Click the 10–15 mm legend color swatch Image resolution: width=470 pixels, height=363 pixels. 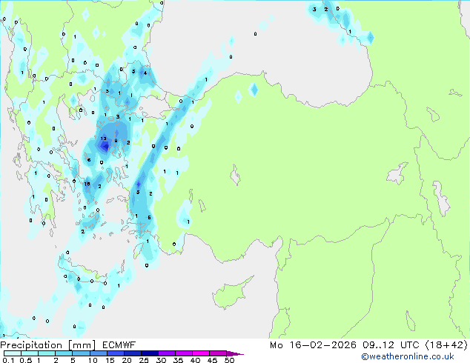[98, 353]
